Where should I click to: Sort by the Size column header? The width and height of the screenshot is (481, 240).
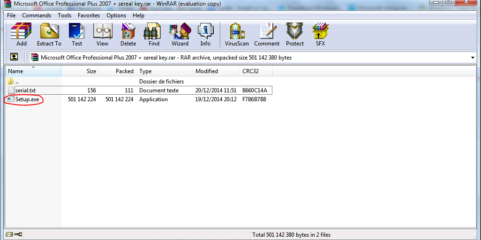[80, 71]
